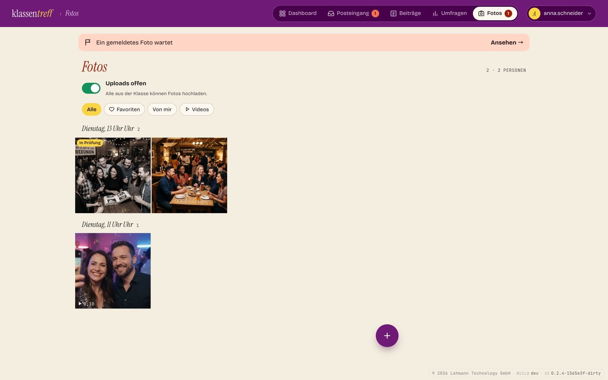Click the Umfragen bar chart icon
The image size is (608, 380).
435,14
